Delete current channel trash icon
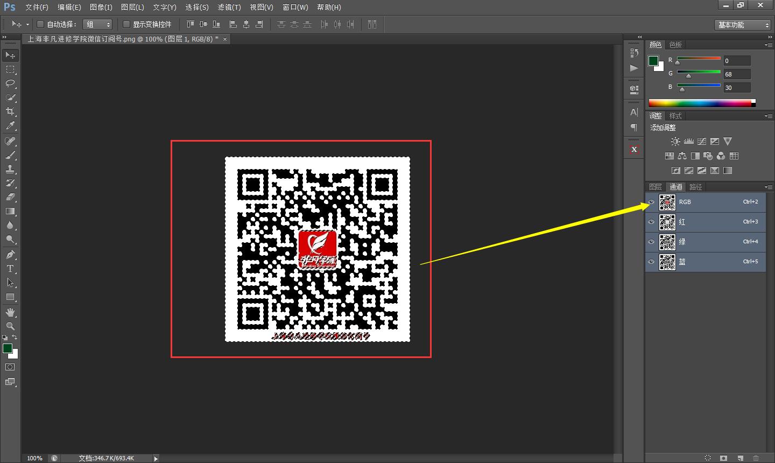775x463 pixels. coord(756,458)
